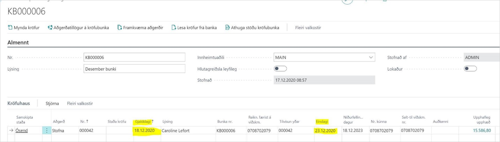This screenshot has width=500, height=142.
Task: Click the Lesa kröfur frá banka icon
Action: [174, 28]
